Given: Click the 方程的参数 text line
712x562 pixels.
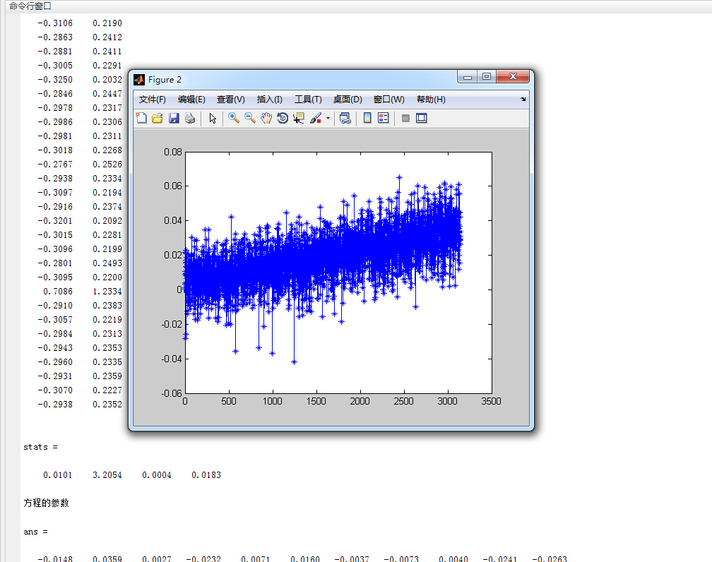Looking at the screenshot, I should (x=47, y=503).
